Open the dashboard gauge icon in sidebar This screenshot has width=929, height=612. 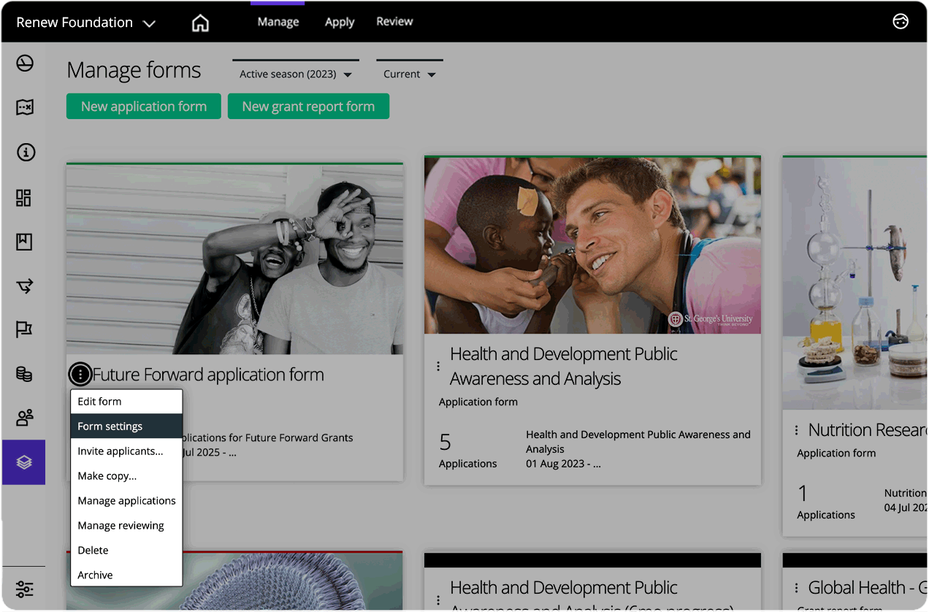25,64
